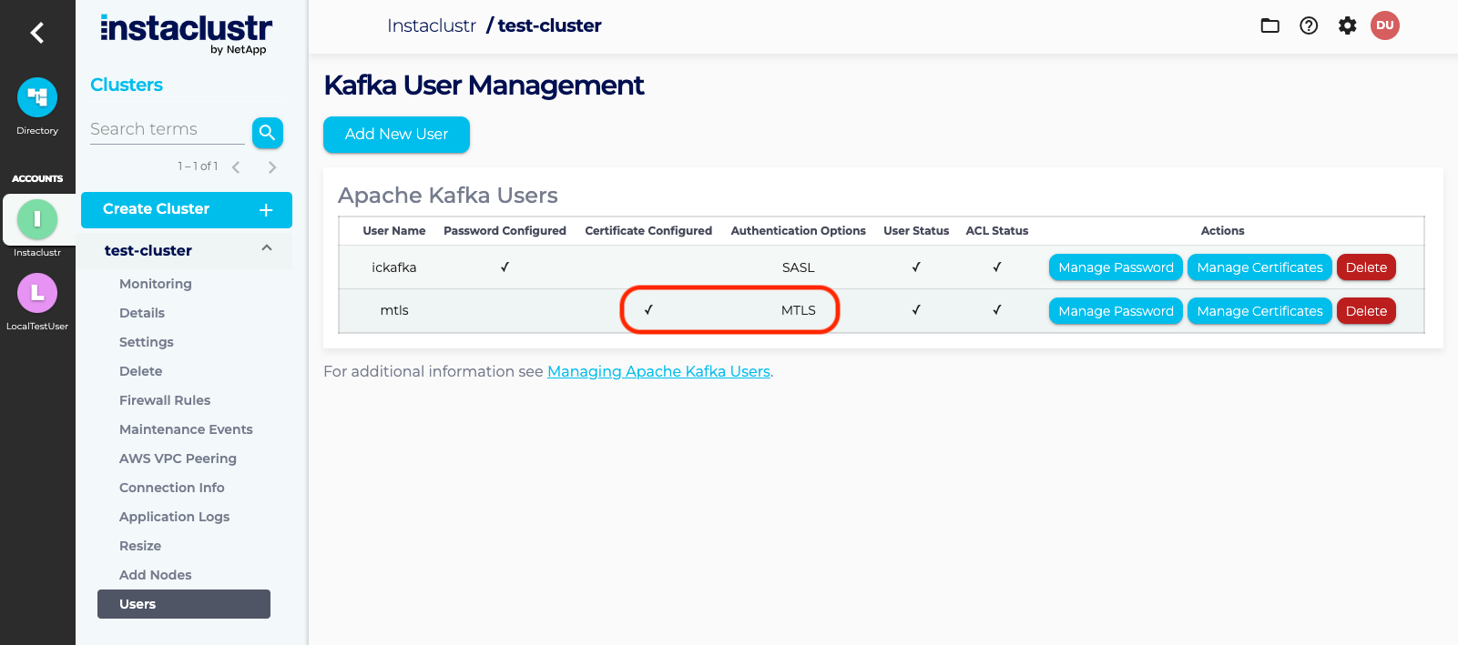Select the Instaclustr account avatar

pos(37,219)
